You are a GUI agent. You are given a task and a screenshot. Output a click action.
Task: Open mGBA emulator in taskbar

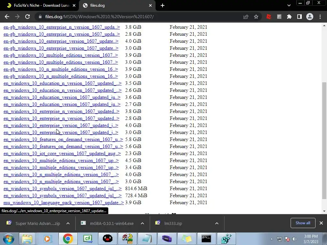pos(167,239)
